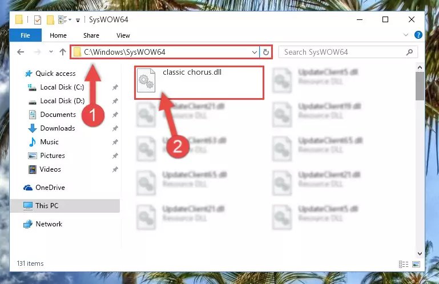Viewport: 439px width, 284px height.
Task: Switch to Large icons view layout icon
Action: point(416,264)
